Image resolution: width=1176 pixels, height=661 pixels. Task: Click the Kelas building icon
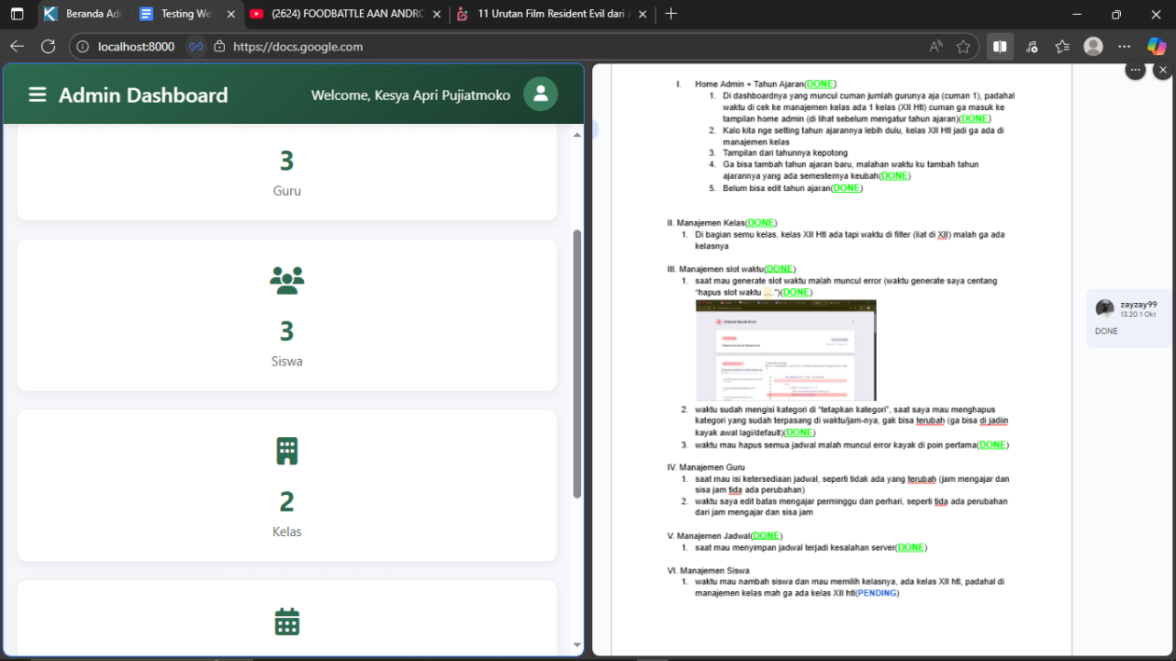tap(286, 451)
